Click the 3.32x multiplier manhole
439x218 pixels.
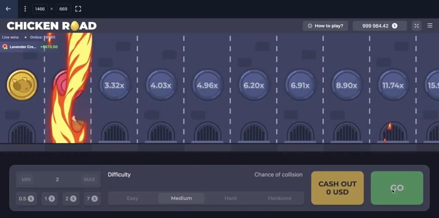click(x=115, y=85)
